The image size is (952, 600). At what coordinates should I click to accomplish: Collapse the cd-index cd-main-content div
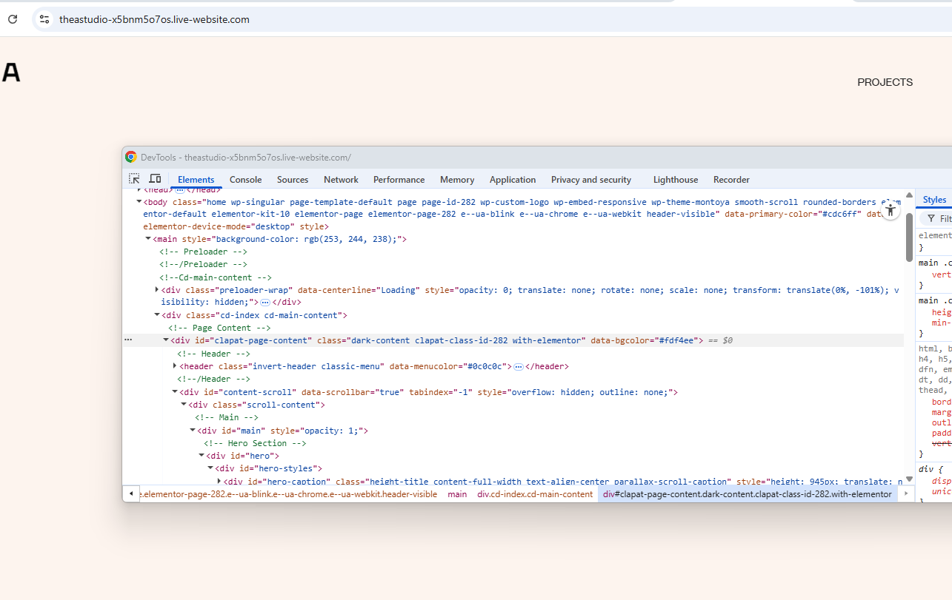click(x=156, y=315)
